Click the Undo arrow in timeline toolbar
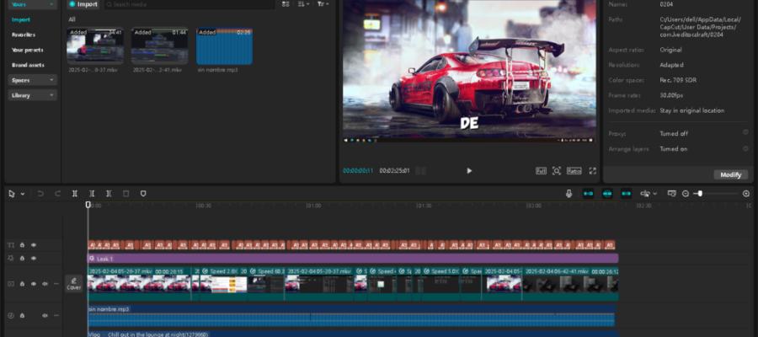 pos(40,193)
